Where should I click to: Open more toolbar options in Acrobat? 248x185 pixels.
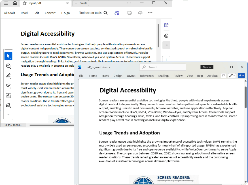tap(150, 13)
